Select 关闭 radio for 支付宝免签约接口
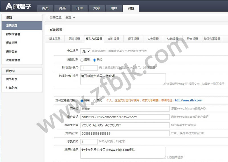 click(x=95, y=101)
